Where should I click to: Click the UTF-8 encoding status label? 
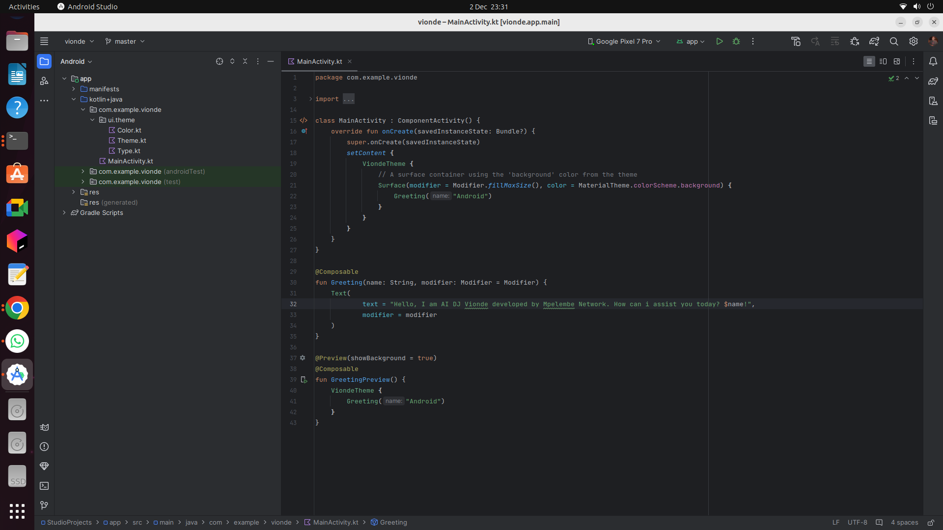[857, 522]
